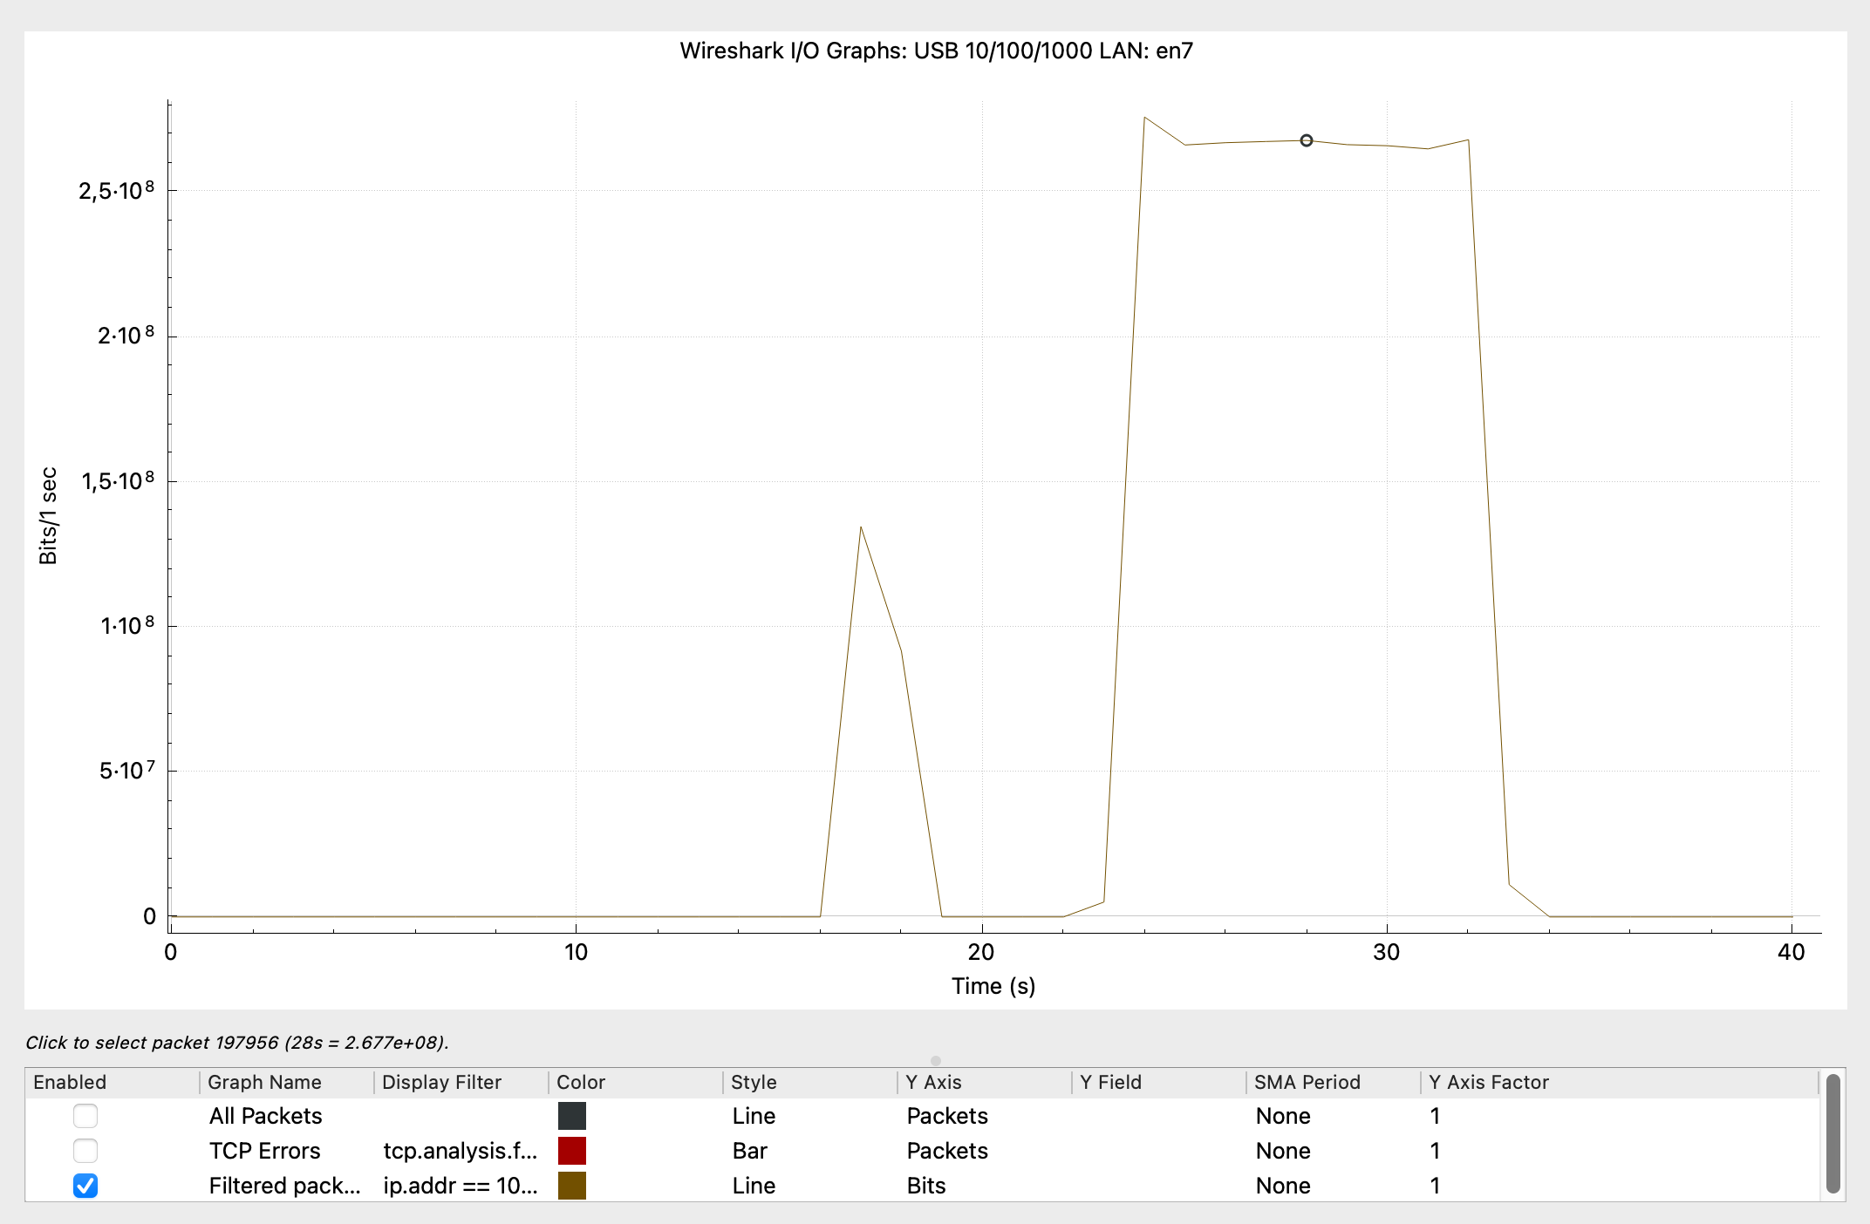This screenshot has width=1870, height=1224.
Task: Open SMA Period cell for All Packets
Action: tap(1283, 1116)
